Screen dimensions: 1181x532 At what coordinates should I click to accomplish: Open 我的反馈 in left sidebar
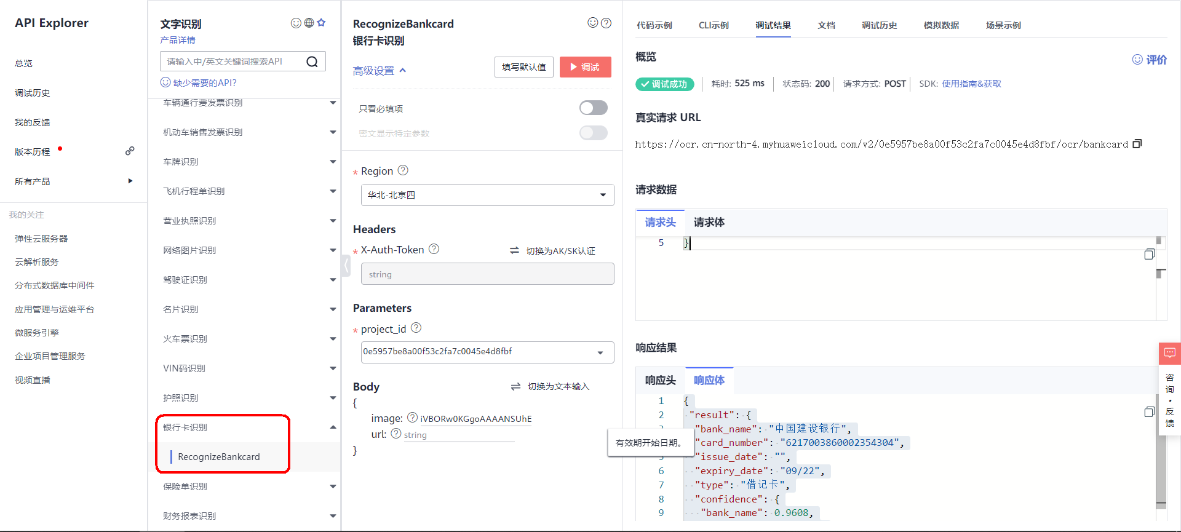pos(33,122)
